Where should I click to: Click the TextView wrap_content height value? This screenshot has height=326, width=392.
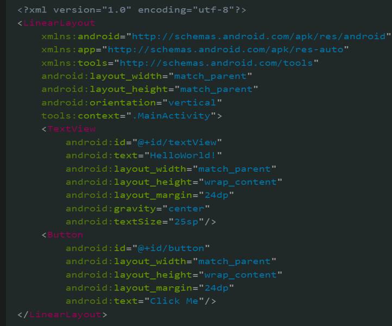point(241,182)
